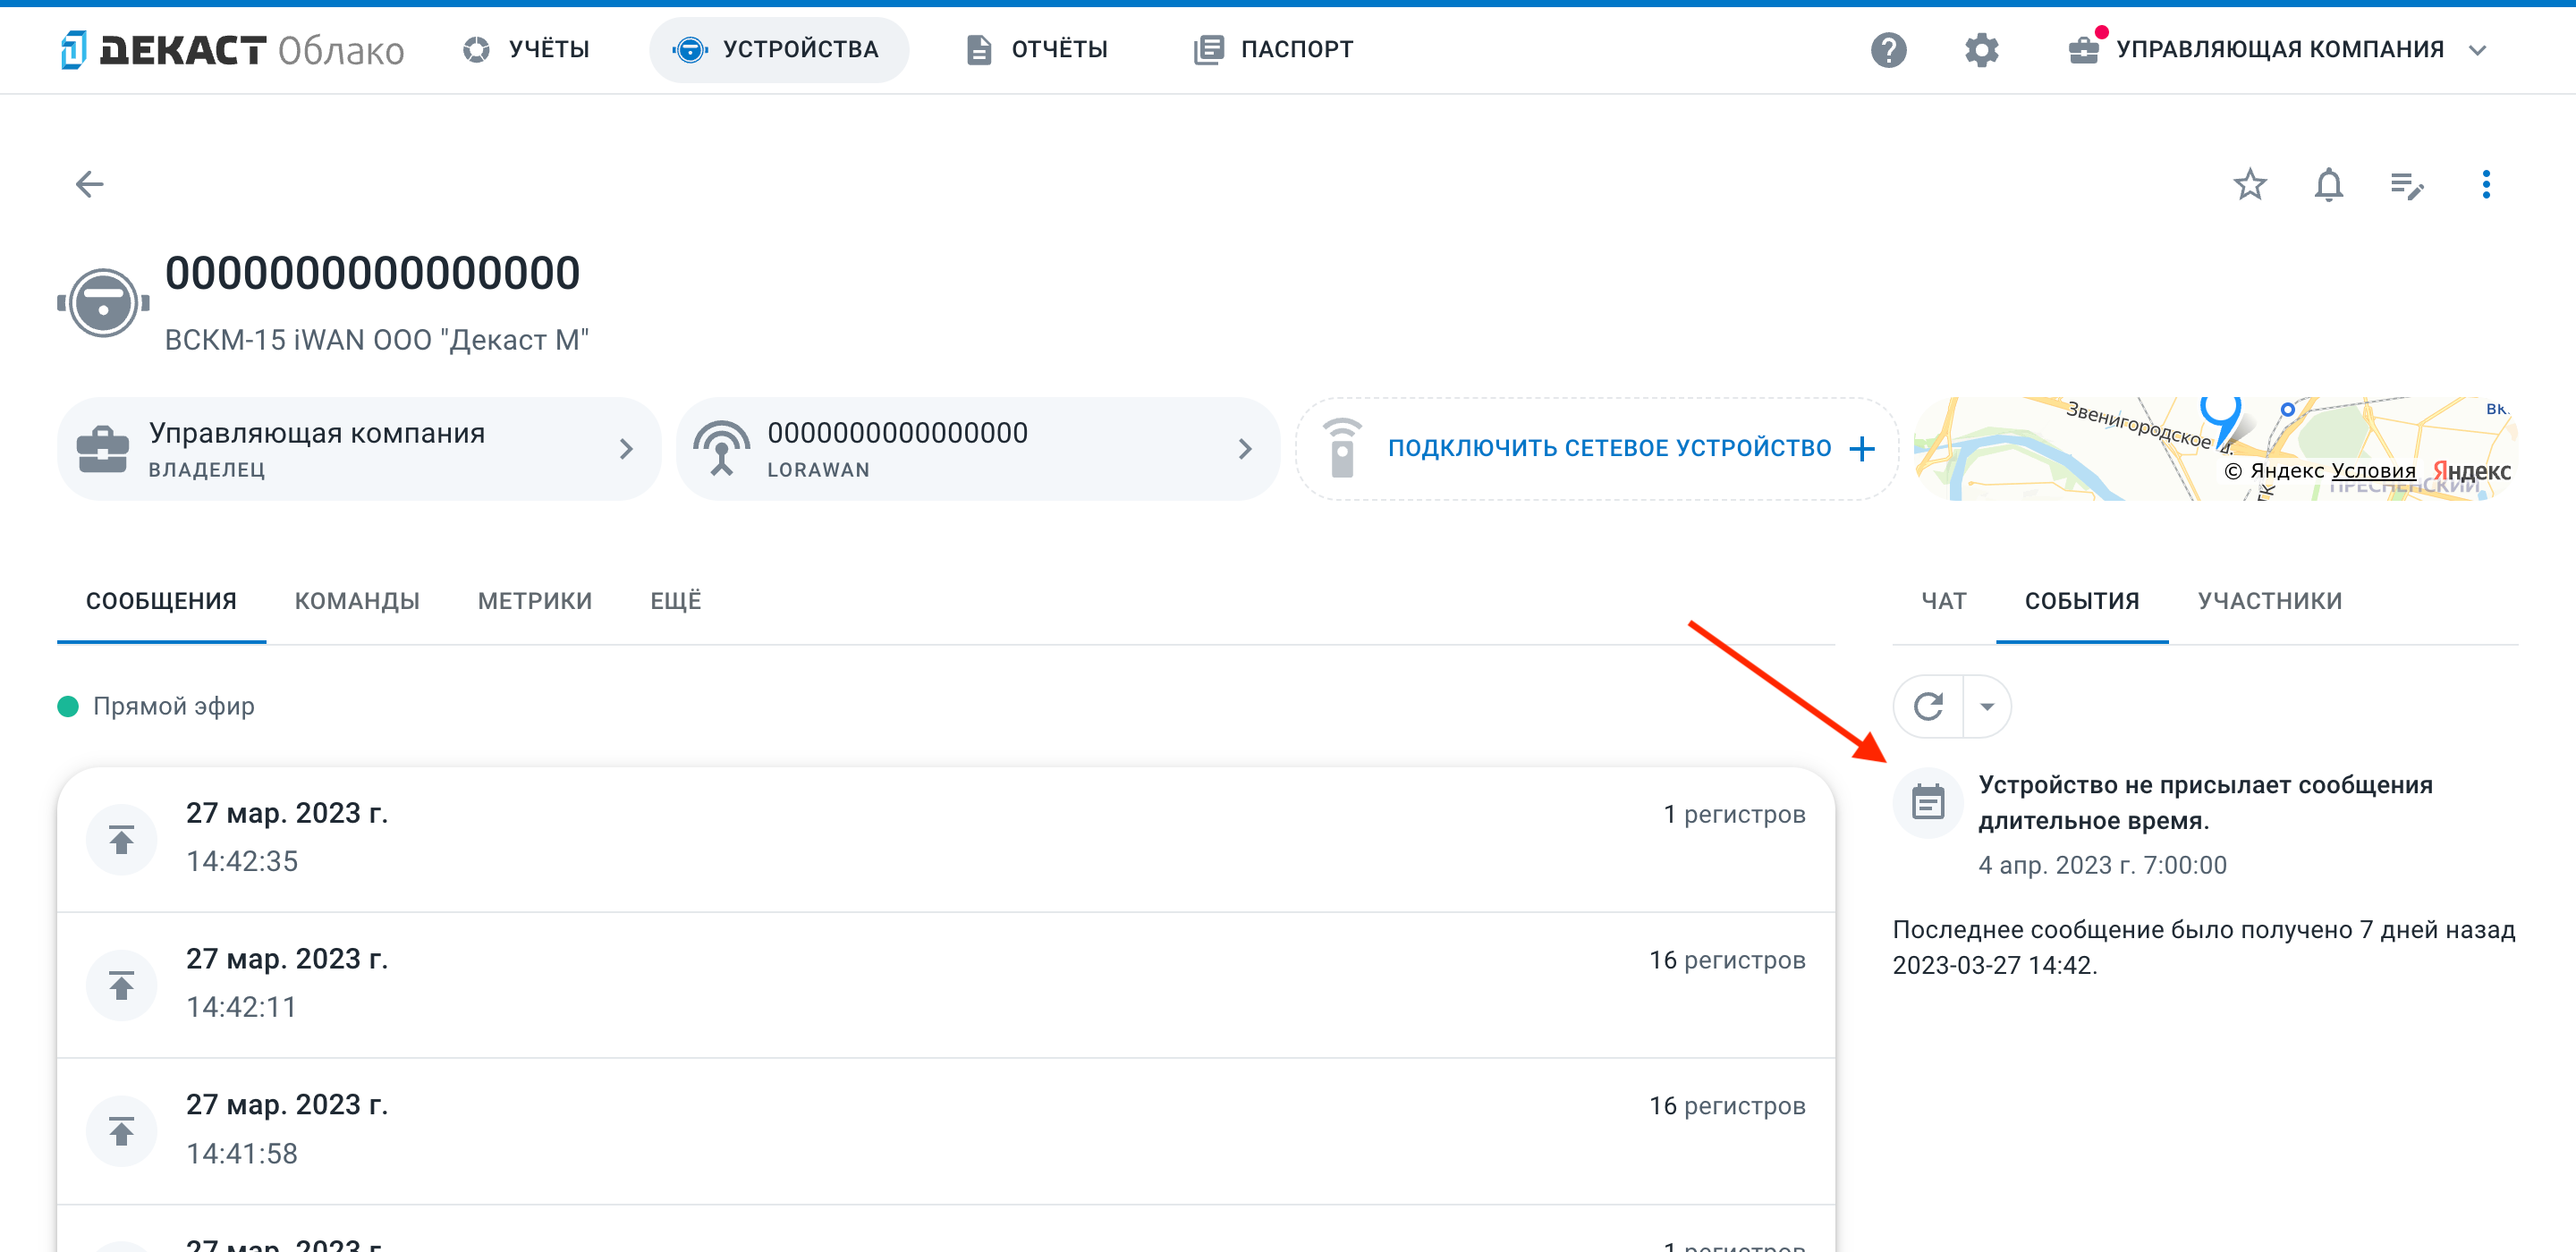The image size is (2576, 1252).
Task: Open the Яндекс Условия link
Action: tap(2373, 471)
